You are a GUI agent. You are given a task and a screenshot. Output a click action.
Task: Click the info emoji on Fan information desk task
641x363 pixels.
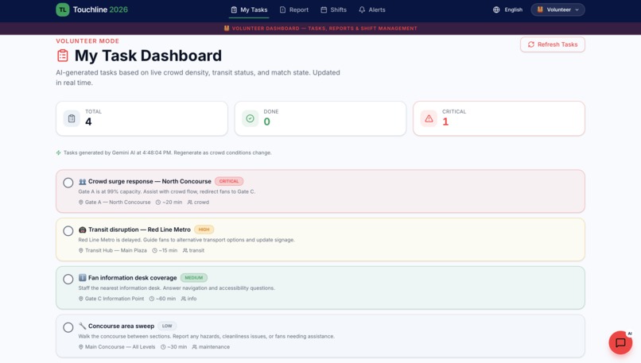[x=82, y=278]
